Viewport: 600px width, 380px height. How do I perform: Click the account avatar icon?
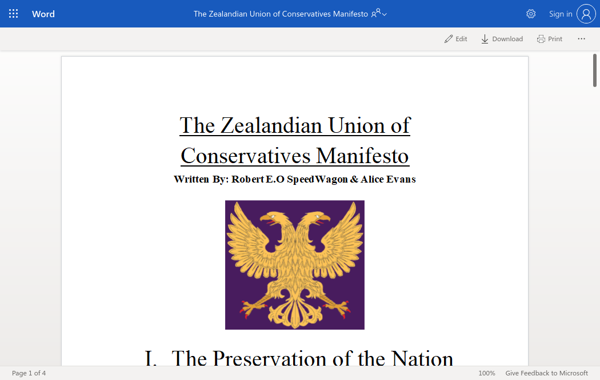(586, 14)
